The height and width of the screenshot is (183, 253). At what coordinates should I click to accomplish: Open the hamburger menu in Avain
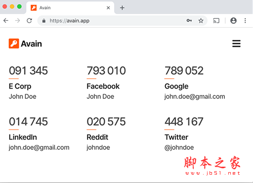[x=236, y=44]
